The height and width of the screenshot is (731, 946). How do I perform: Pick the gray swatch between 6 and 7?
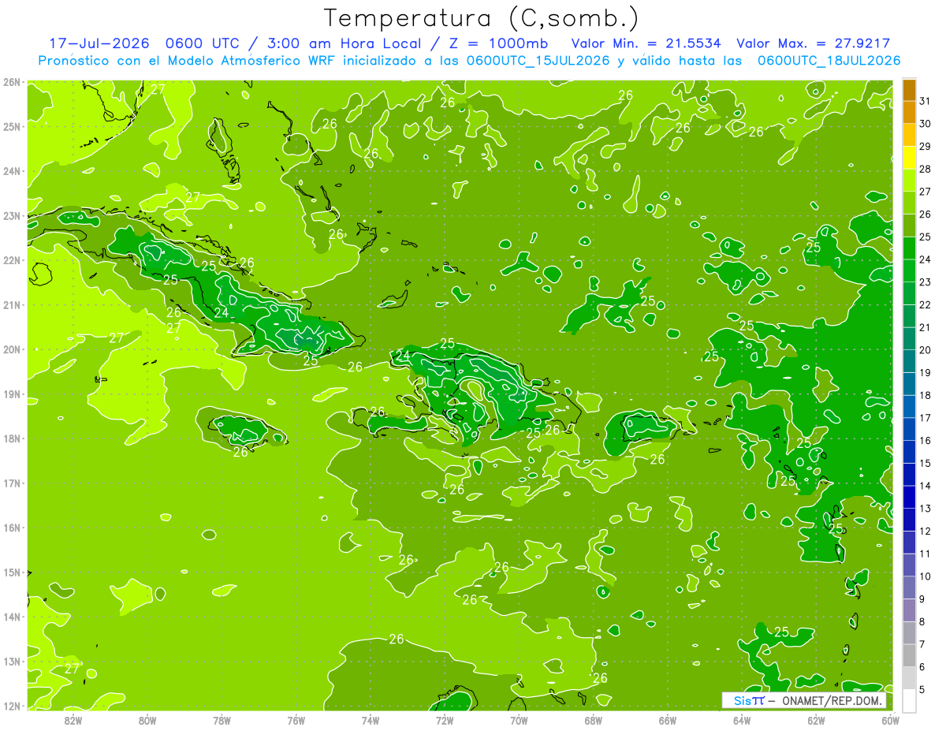(x=910, y=655)
